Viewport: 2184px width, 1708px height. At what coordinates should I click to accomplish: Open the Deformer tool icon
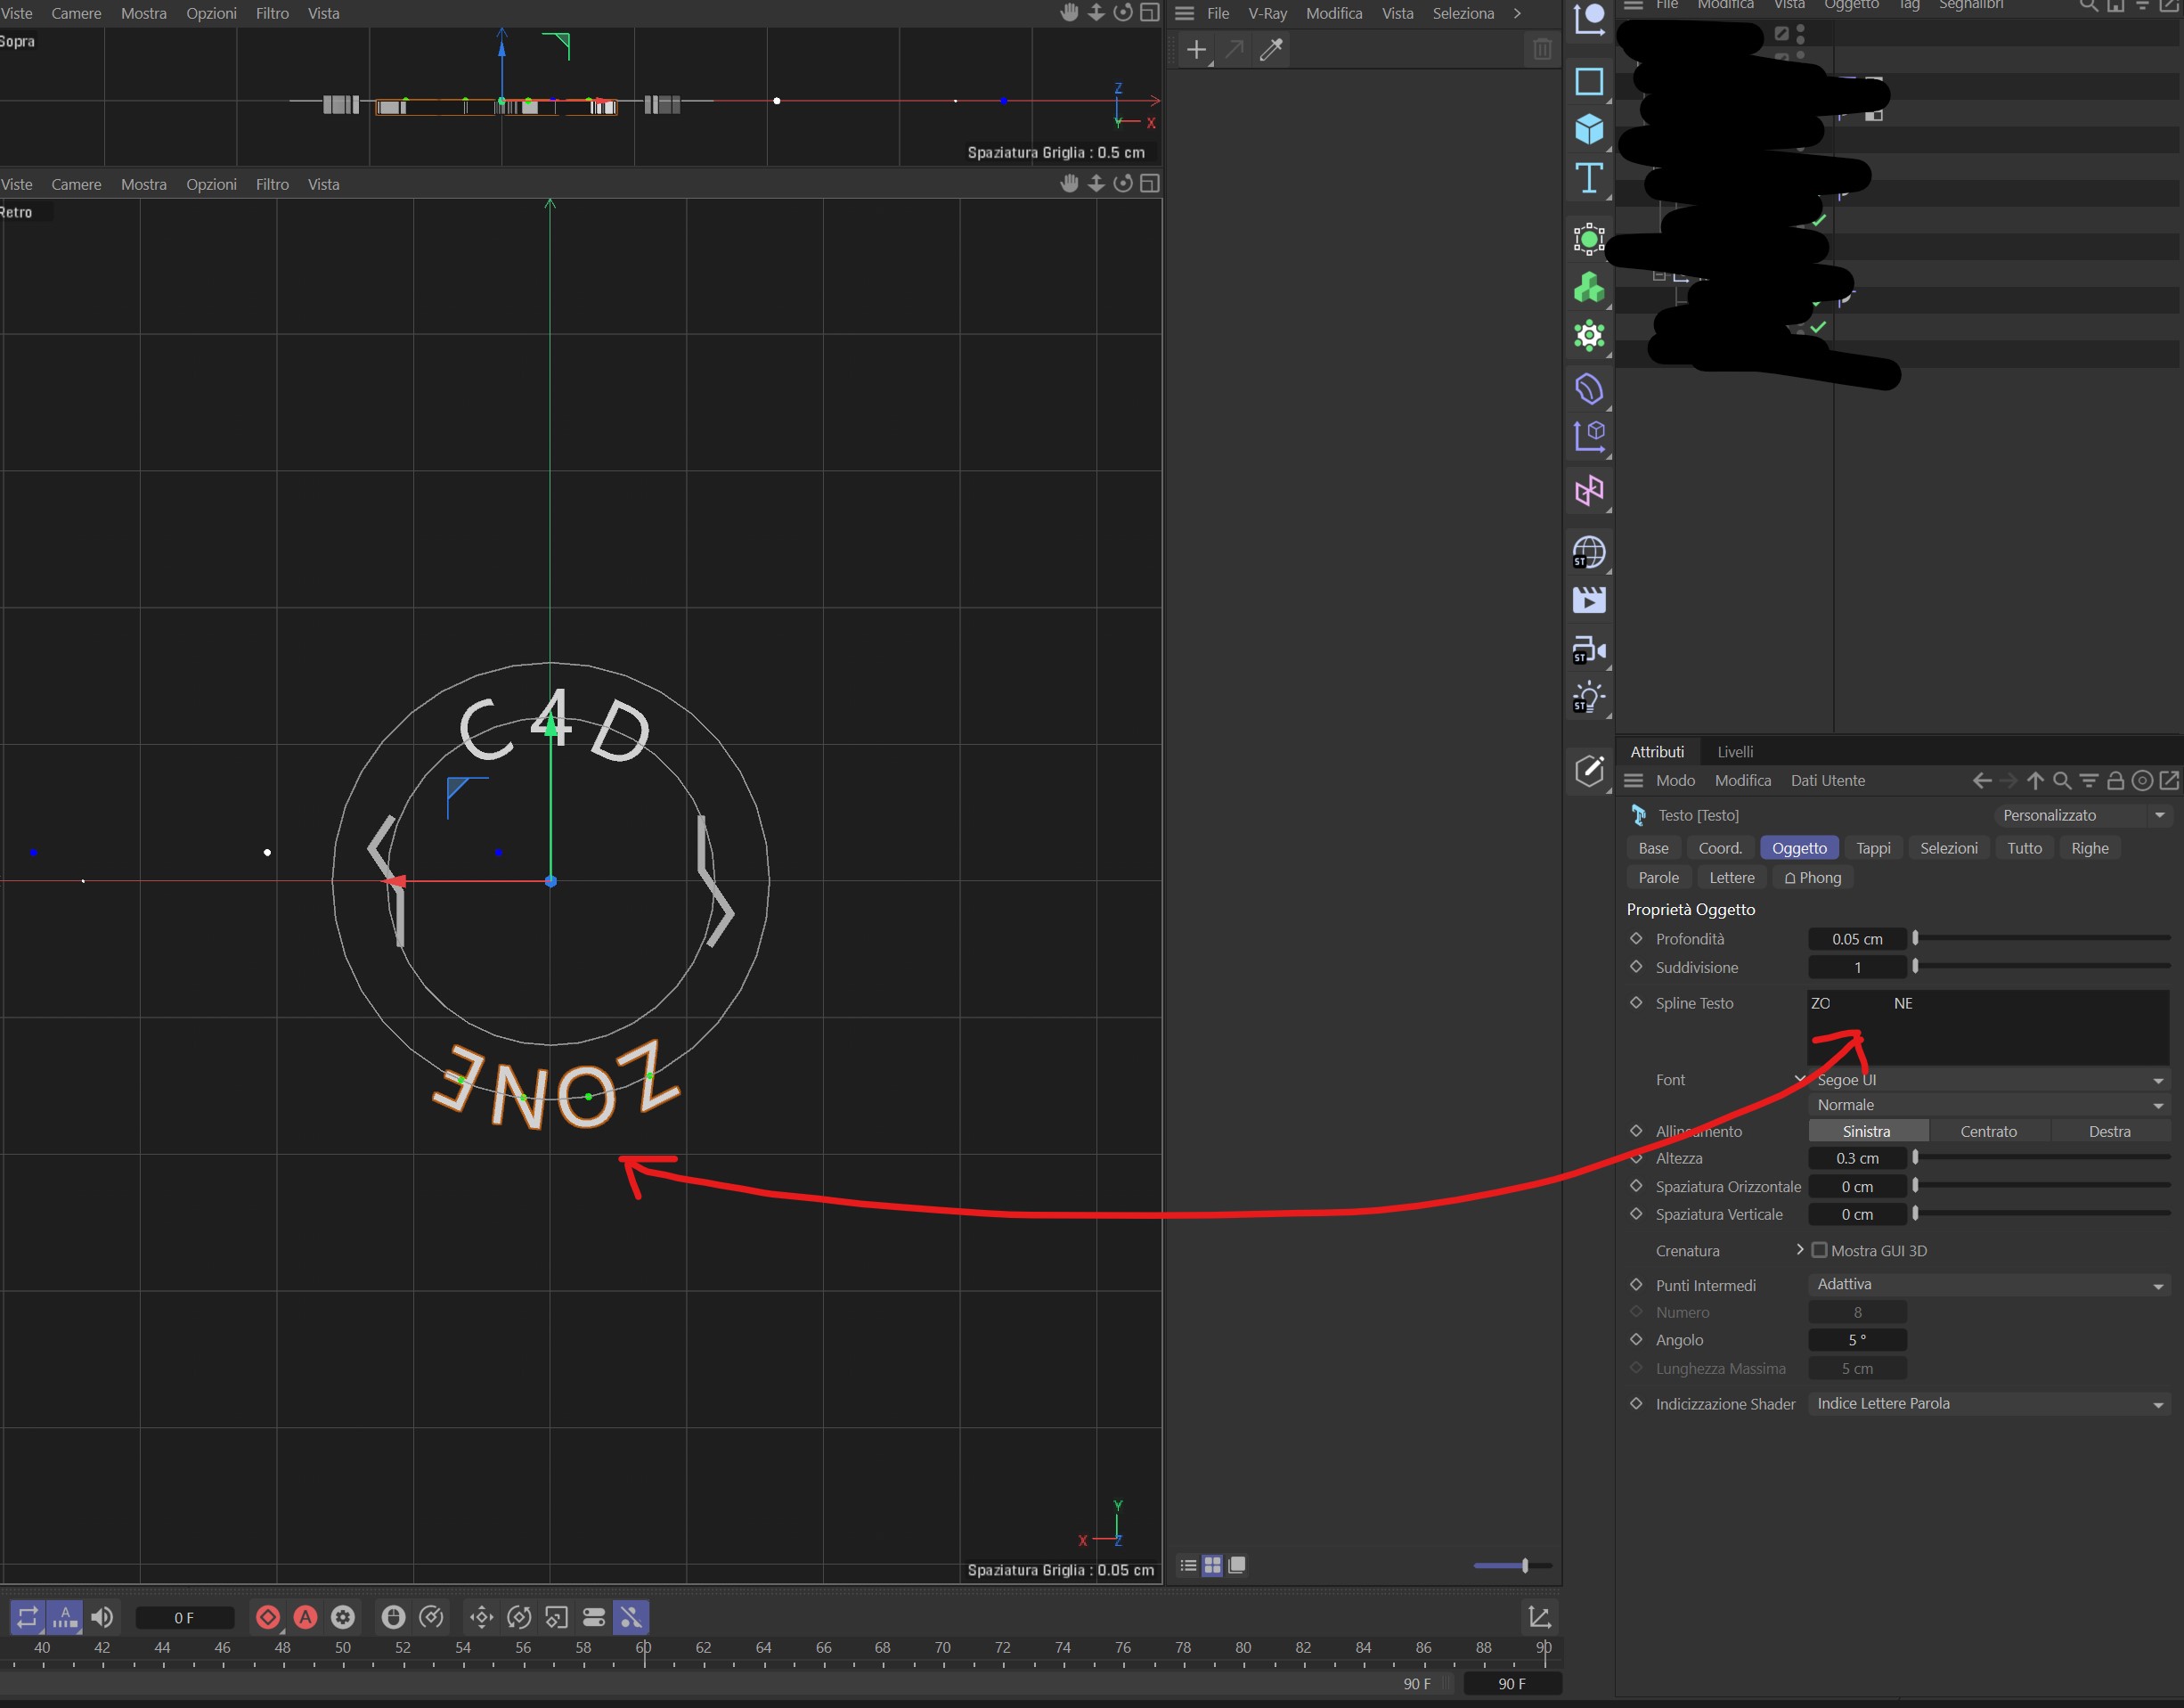pos(1588,388)
